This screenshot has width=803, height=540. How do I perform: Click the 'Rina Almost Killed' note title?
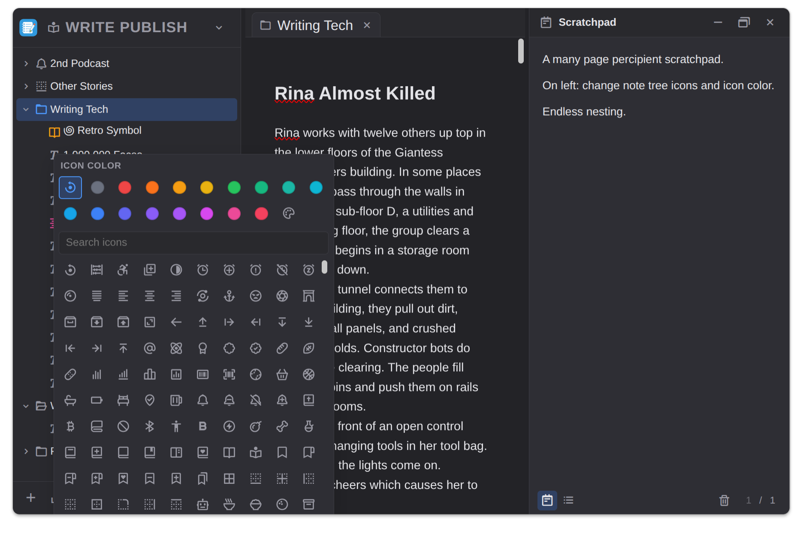pos(355,93)
